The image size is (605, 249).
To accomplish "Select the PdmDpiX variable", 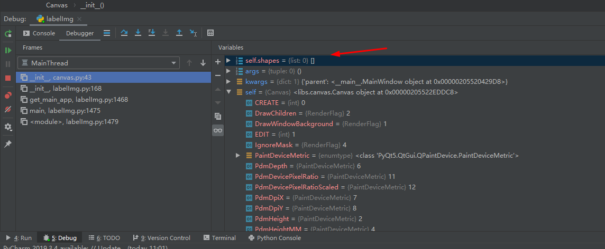I will click(x=415, y=198).
